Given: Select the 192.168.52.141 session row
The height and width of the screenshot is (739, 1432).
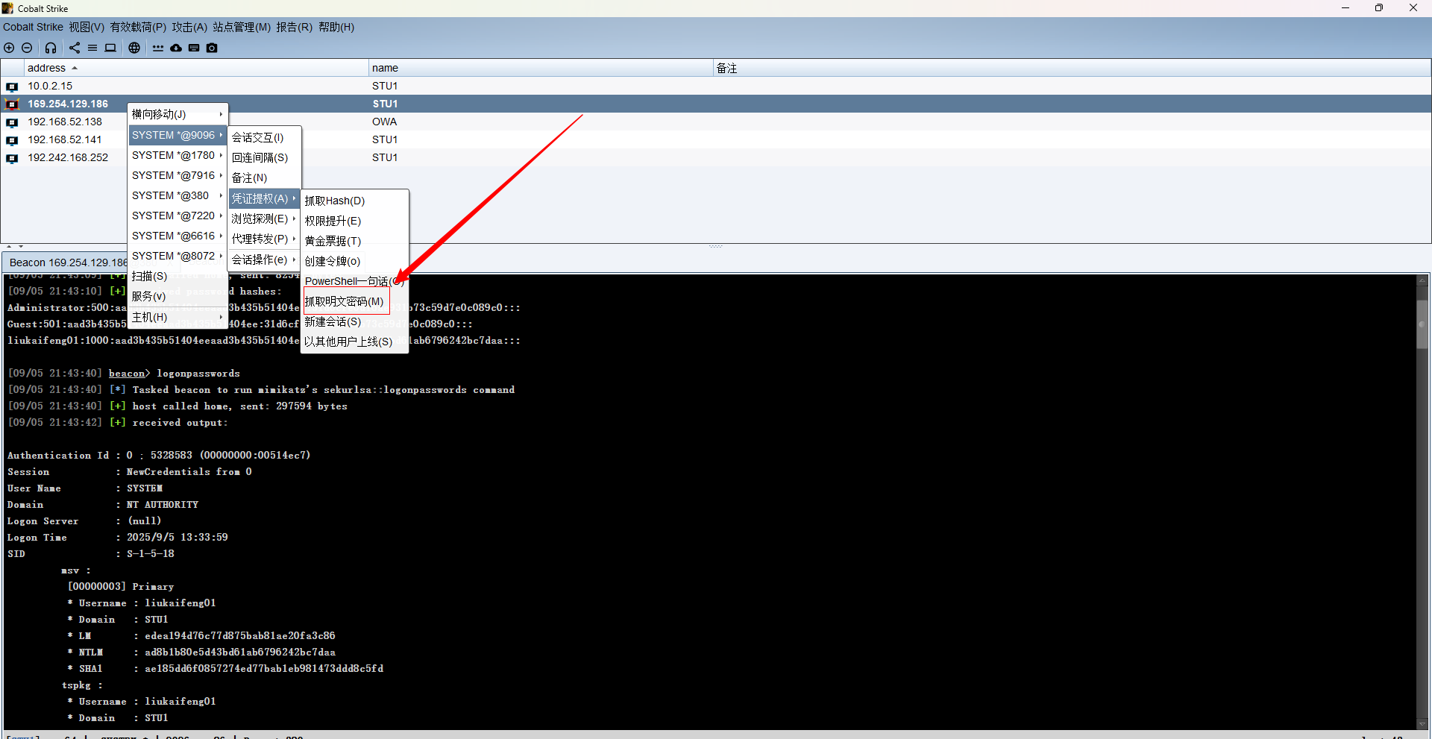Looking at the screenshot, I should click(x=716, y=139).
